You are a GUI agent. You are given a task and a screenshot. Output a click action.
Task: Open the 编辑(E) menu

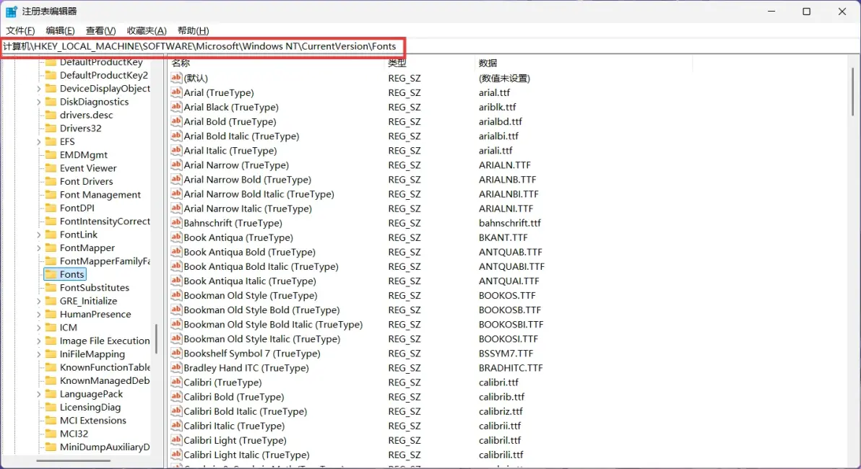61,31
